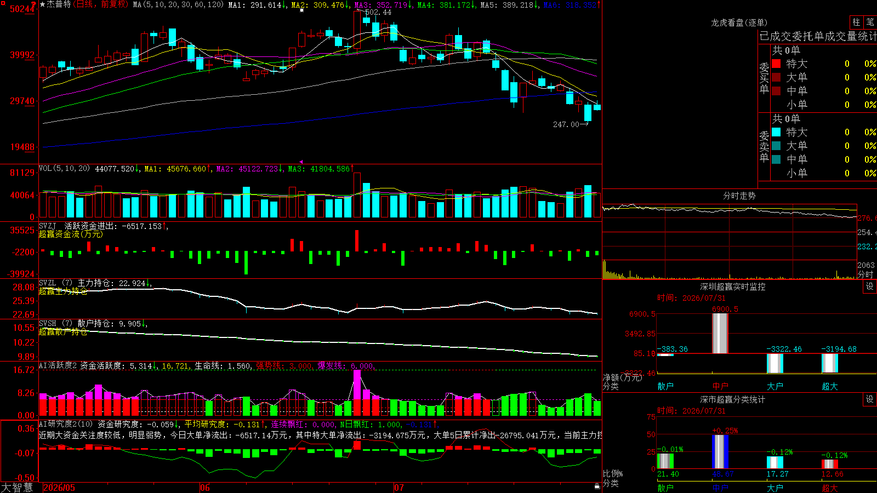Click the MA(5,10,20,30,60,120) indicator parameters

coord(178,4)
